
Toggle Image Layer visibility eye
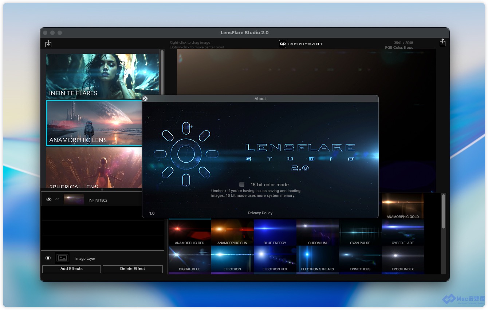point(48,258)
